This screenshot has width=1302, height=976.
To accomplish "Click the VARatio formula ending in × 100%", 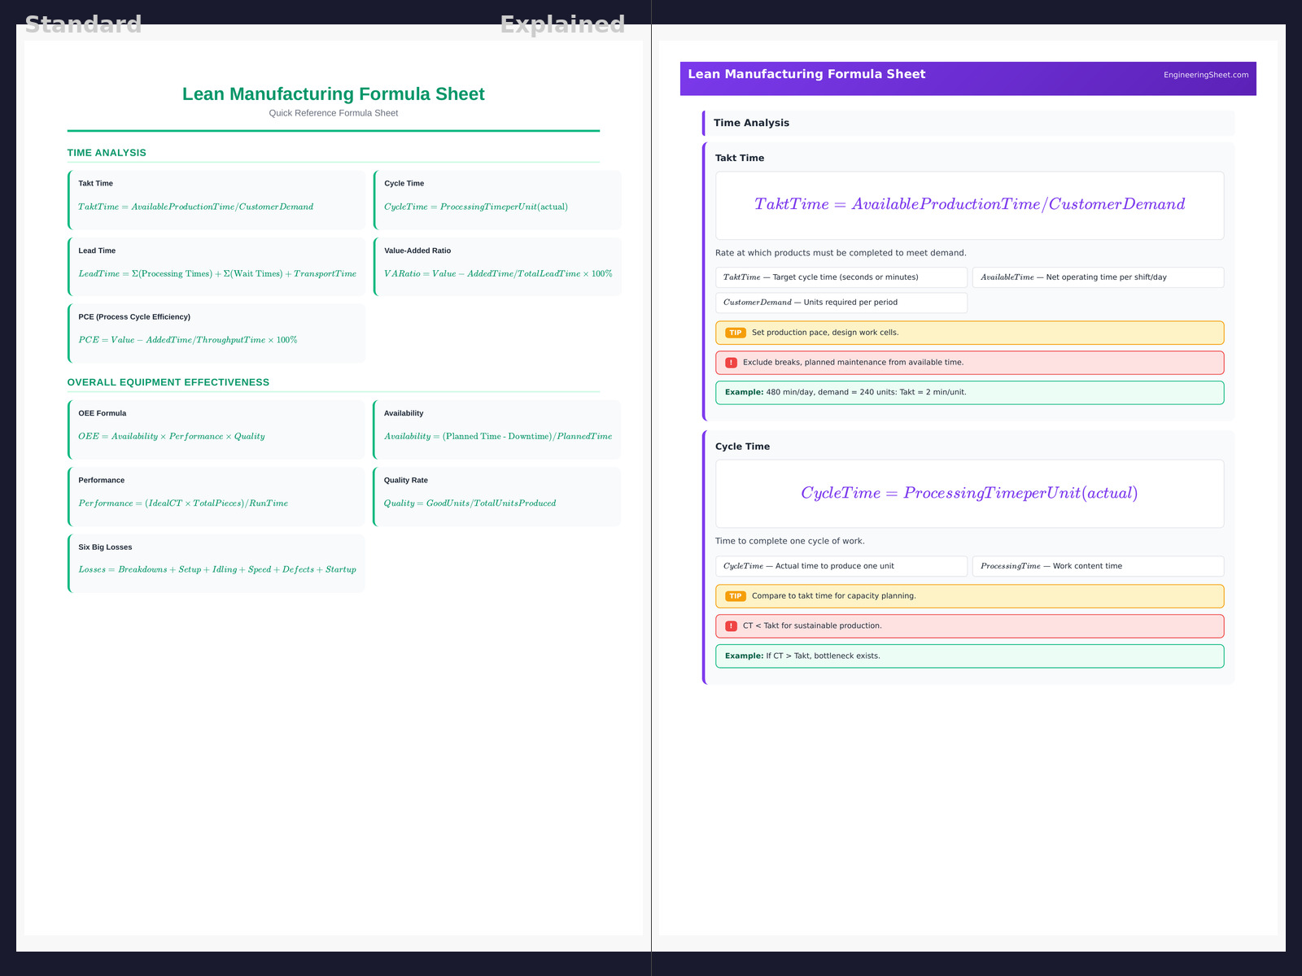I will point(498,274).
